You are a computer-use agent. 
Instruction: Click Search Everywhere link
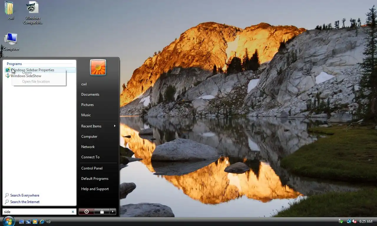25,195
